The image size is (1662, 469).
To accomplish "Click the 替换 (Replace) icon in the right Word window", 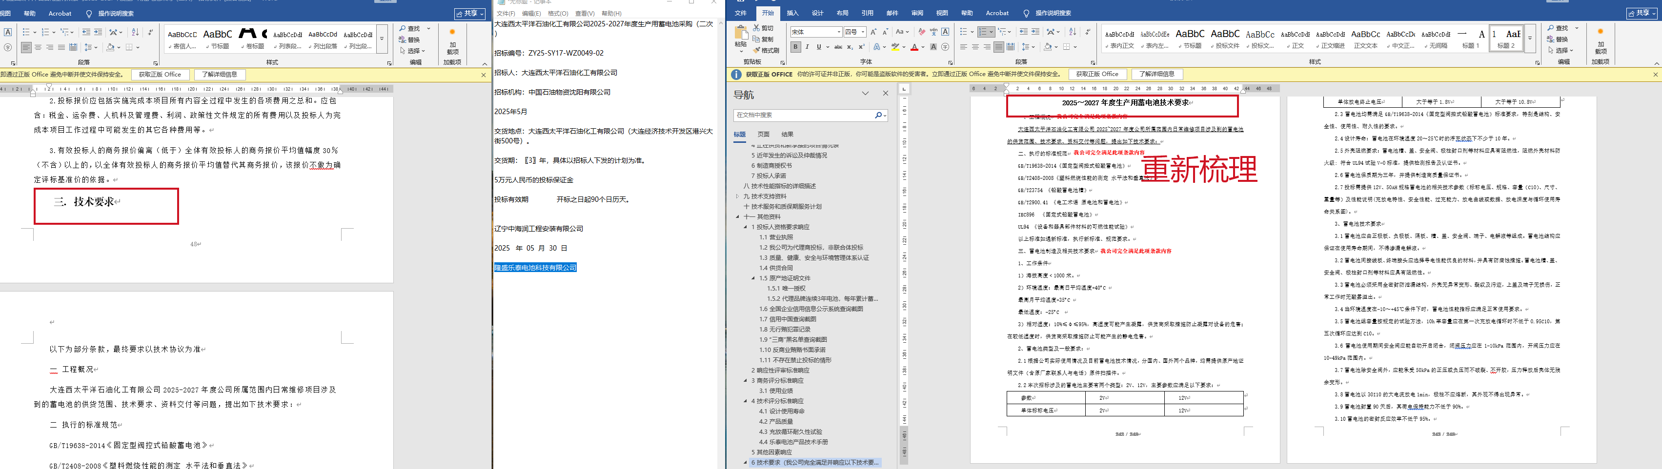I will pyautogui.click(x=1550, y=39).
